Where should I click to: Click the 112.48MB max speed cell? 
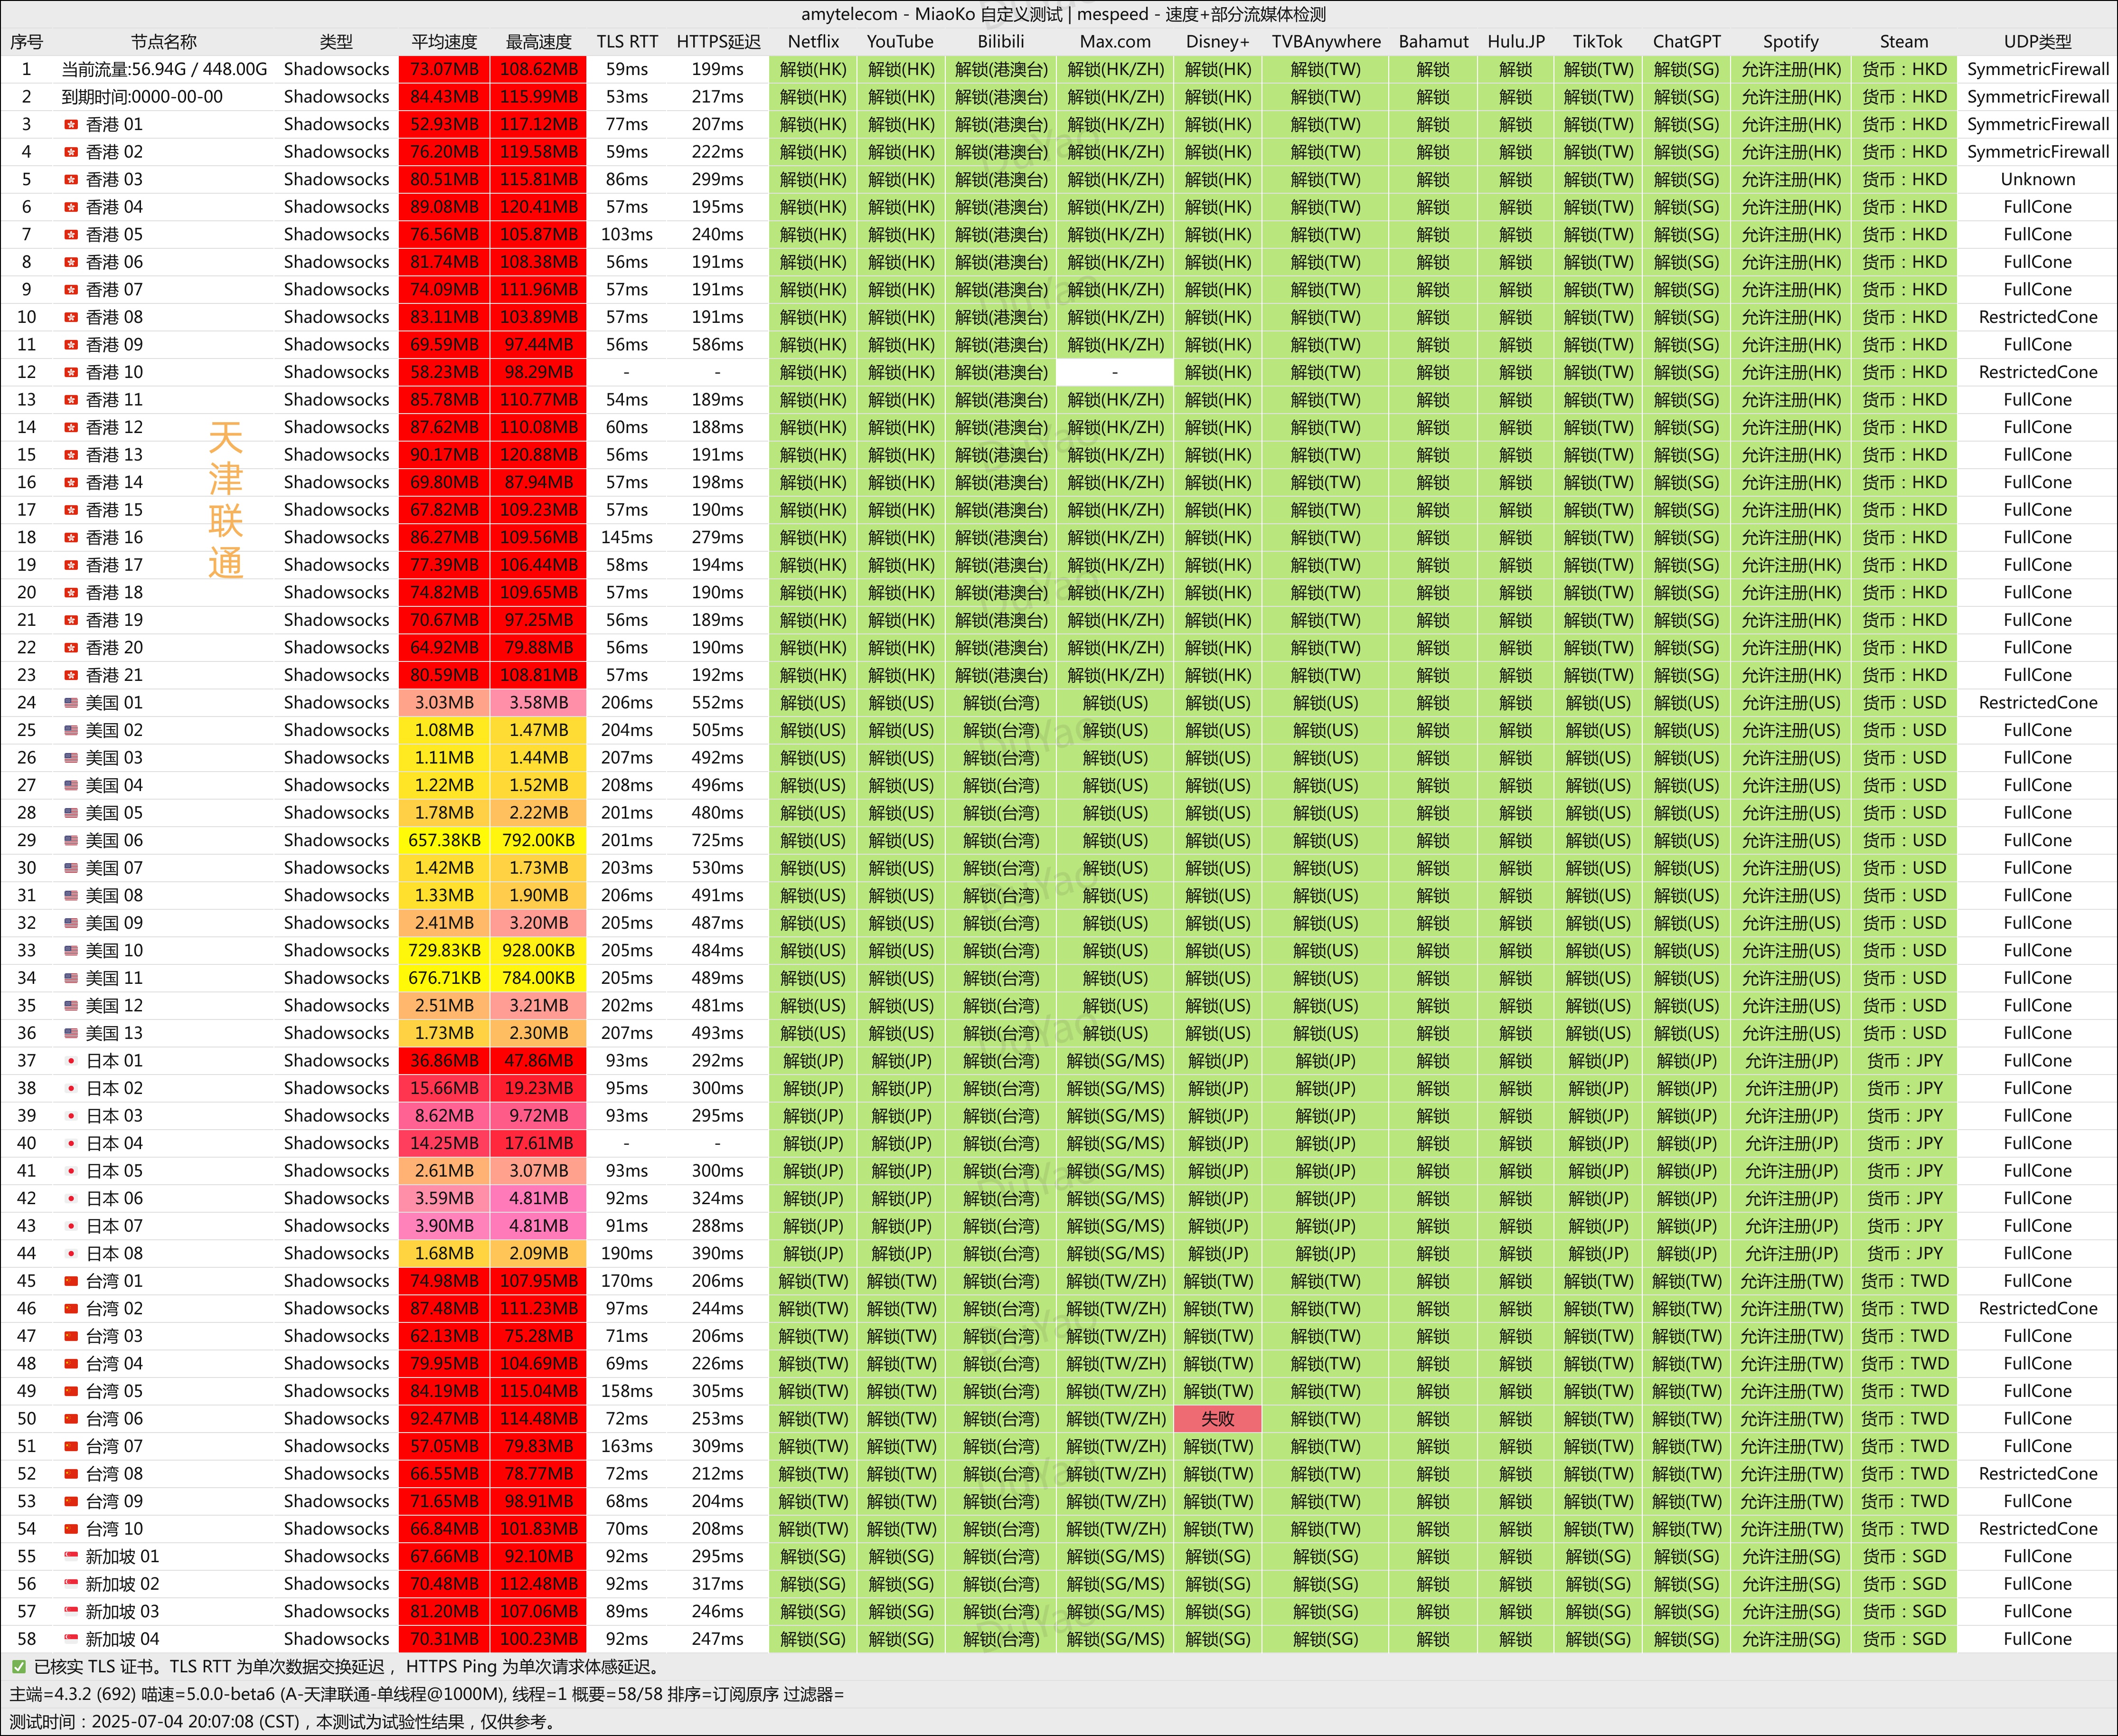[539, 1584]
